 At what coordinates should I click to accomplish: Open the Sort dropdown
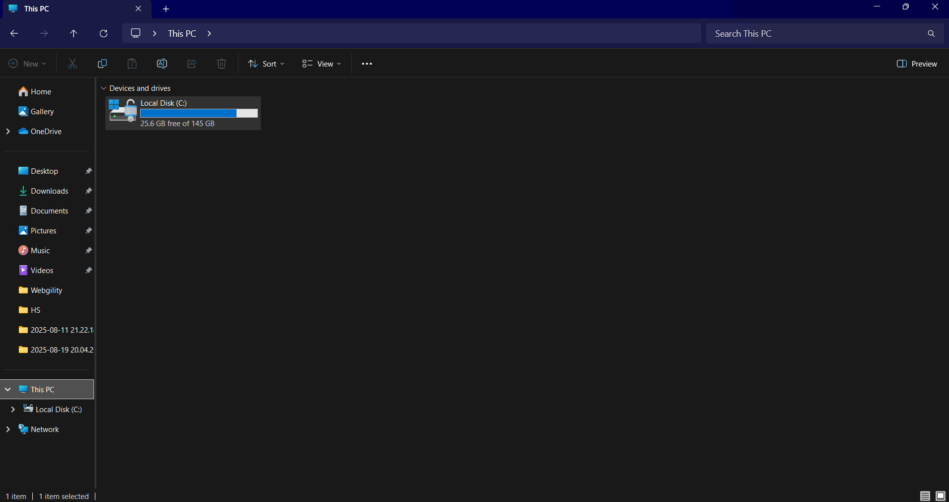tap(266, 64)
